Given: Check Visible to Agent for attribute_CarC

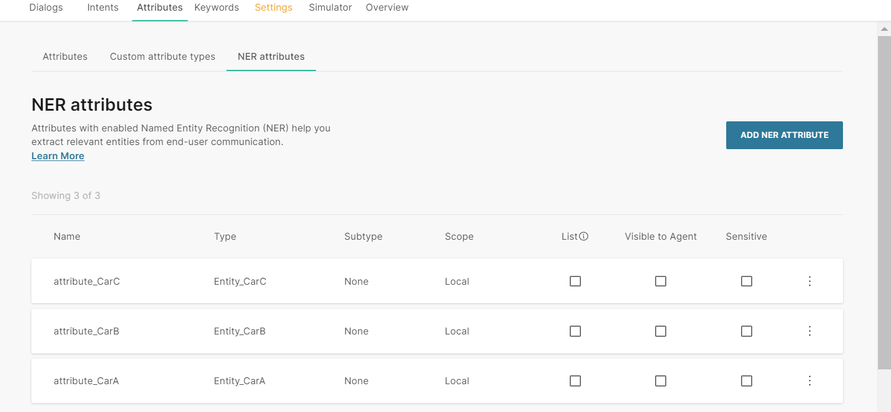Looking at the screenshot, I should pos(660,281).
